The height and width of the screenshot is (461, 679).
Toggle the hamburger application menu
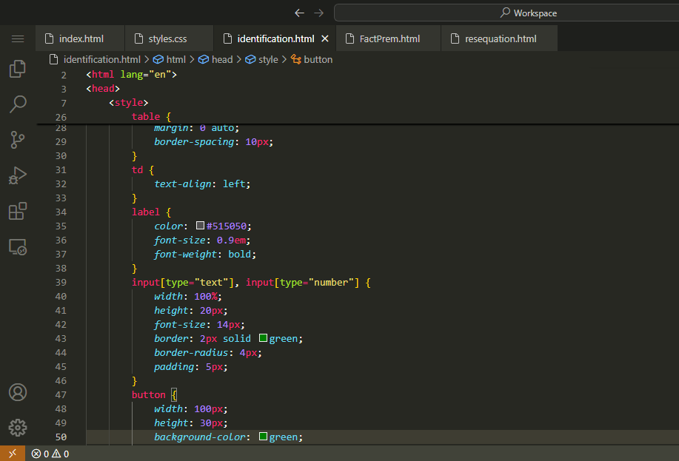point(18,38)
